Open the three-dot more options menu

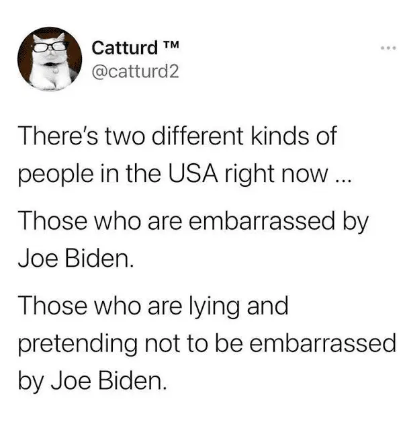tap(388, 48)
